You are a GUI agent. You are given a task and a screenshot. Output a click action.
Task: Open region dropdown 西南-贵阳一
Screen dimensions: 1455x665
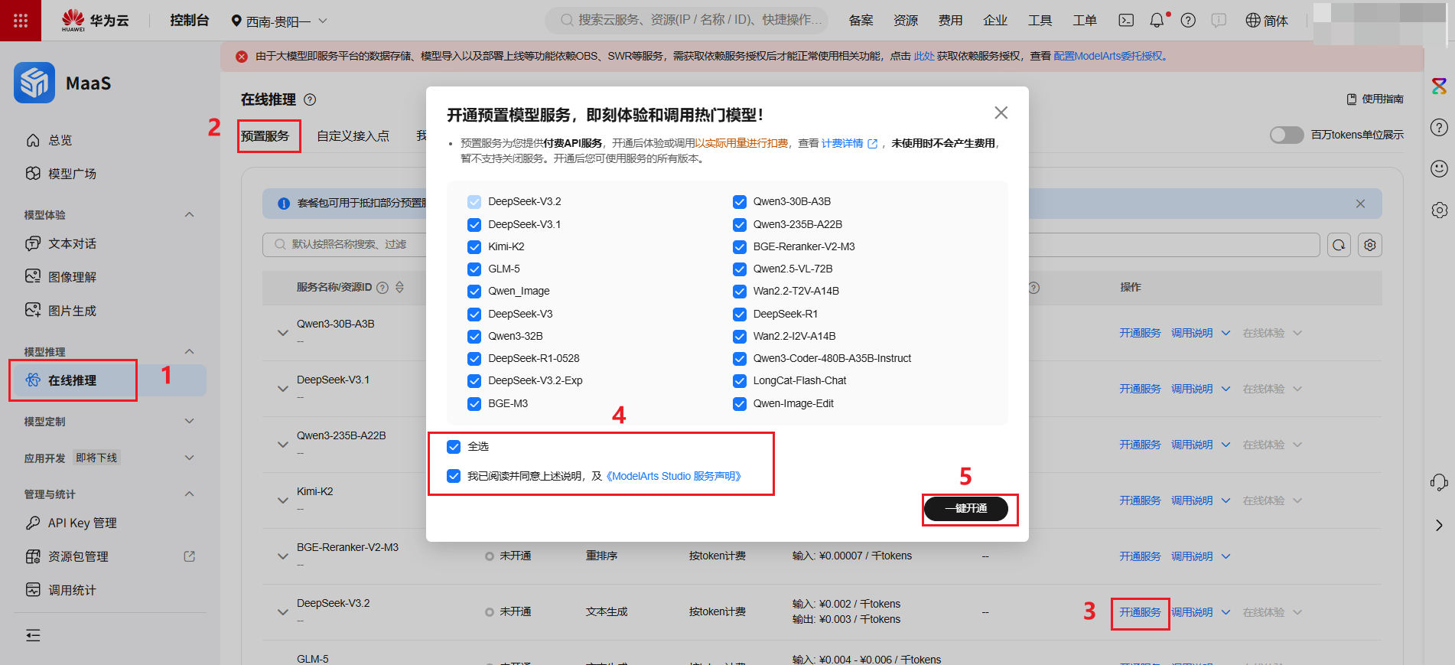click(279, 21)
